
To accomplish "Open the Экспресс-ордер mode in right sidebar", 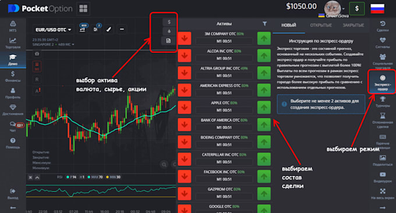I will point(383,82).
